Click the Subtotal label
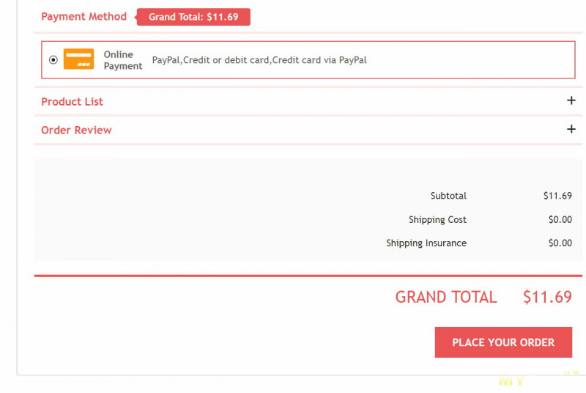Image resolution: width=586 pixels, height=393 pixels. pos(448,196)
